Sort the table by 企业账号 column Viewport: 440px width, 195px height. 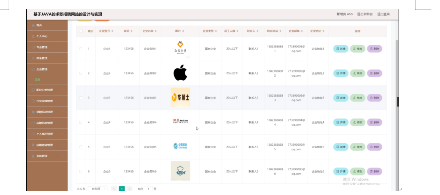click(x=113, y=31)
